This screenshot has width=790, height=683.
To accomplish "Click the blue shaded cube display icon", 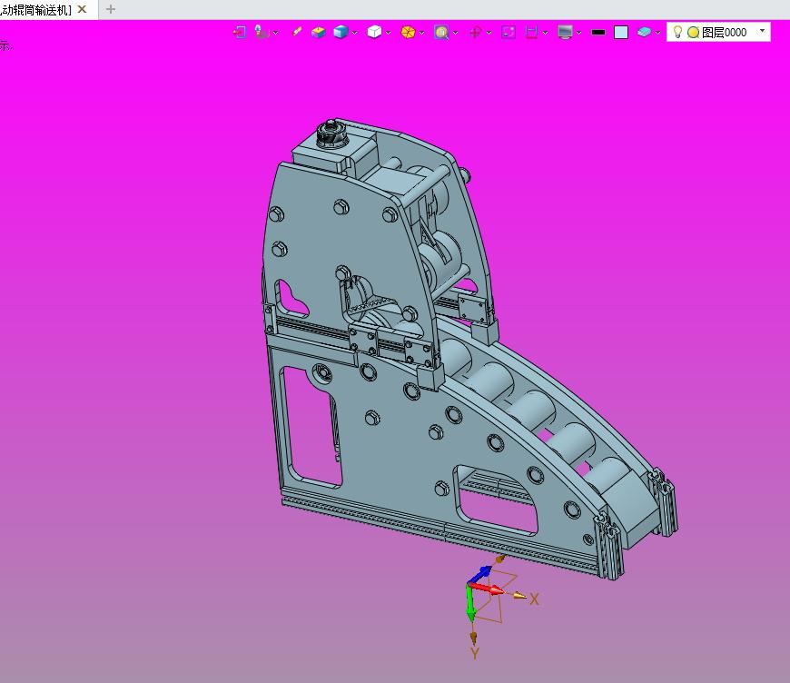I will 341,33.
